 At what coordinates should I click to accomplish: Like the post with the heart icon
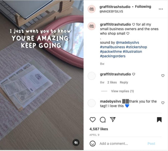point(92,120)
